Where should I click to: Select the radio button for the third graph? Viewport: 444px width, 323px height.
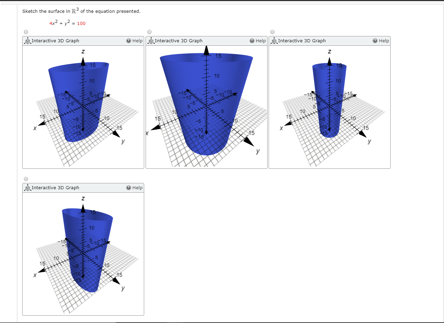pyautogui.click(x=272, y=32)
